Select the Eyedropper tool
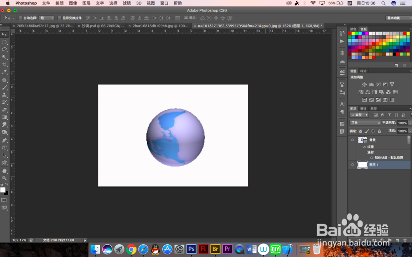 4,72
